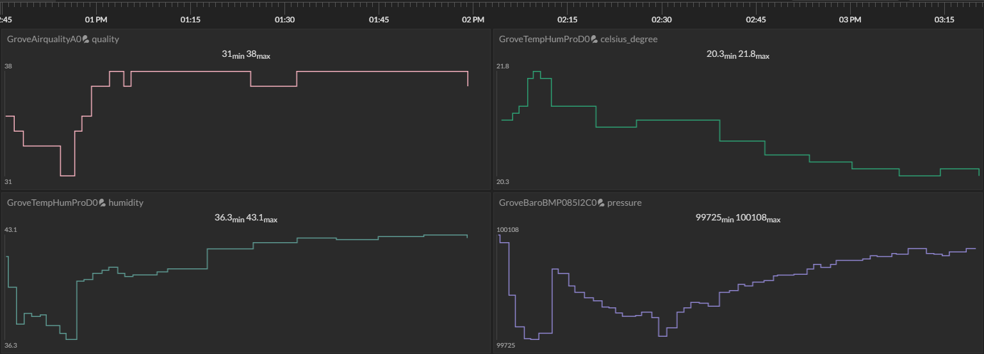Viewport: 984px width, 354px height.
Task: Click the 20.3 y-axis label on temperature chart
Action: coord(503,182)
